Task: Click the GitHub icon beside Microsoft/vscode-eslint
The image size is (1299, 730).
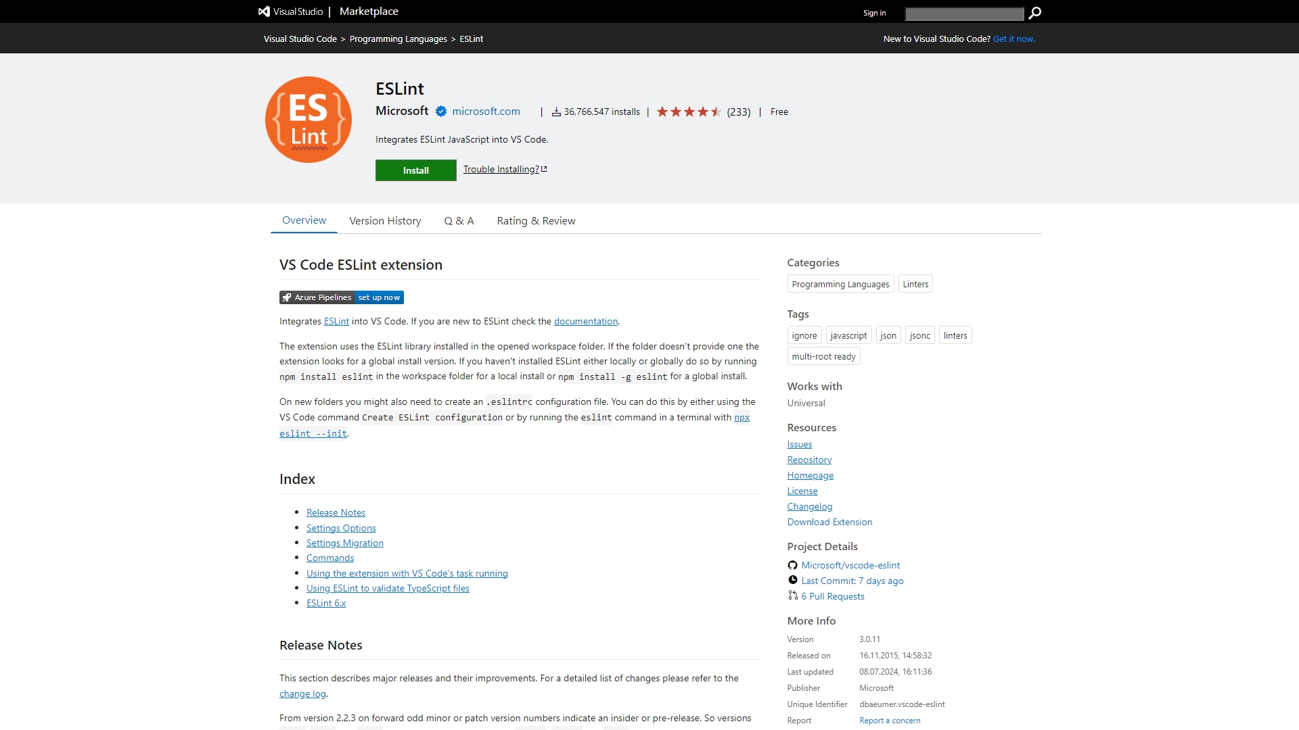Action: tap(792, 565)
